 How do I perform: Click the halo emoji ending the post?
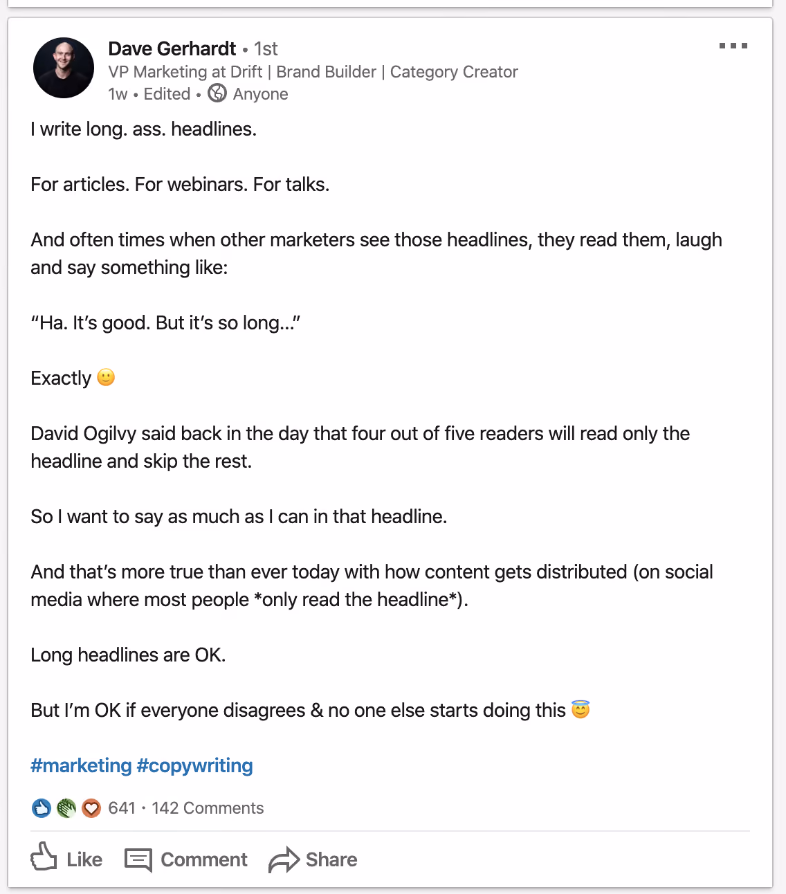(x=581, y=709)
